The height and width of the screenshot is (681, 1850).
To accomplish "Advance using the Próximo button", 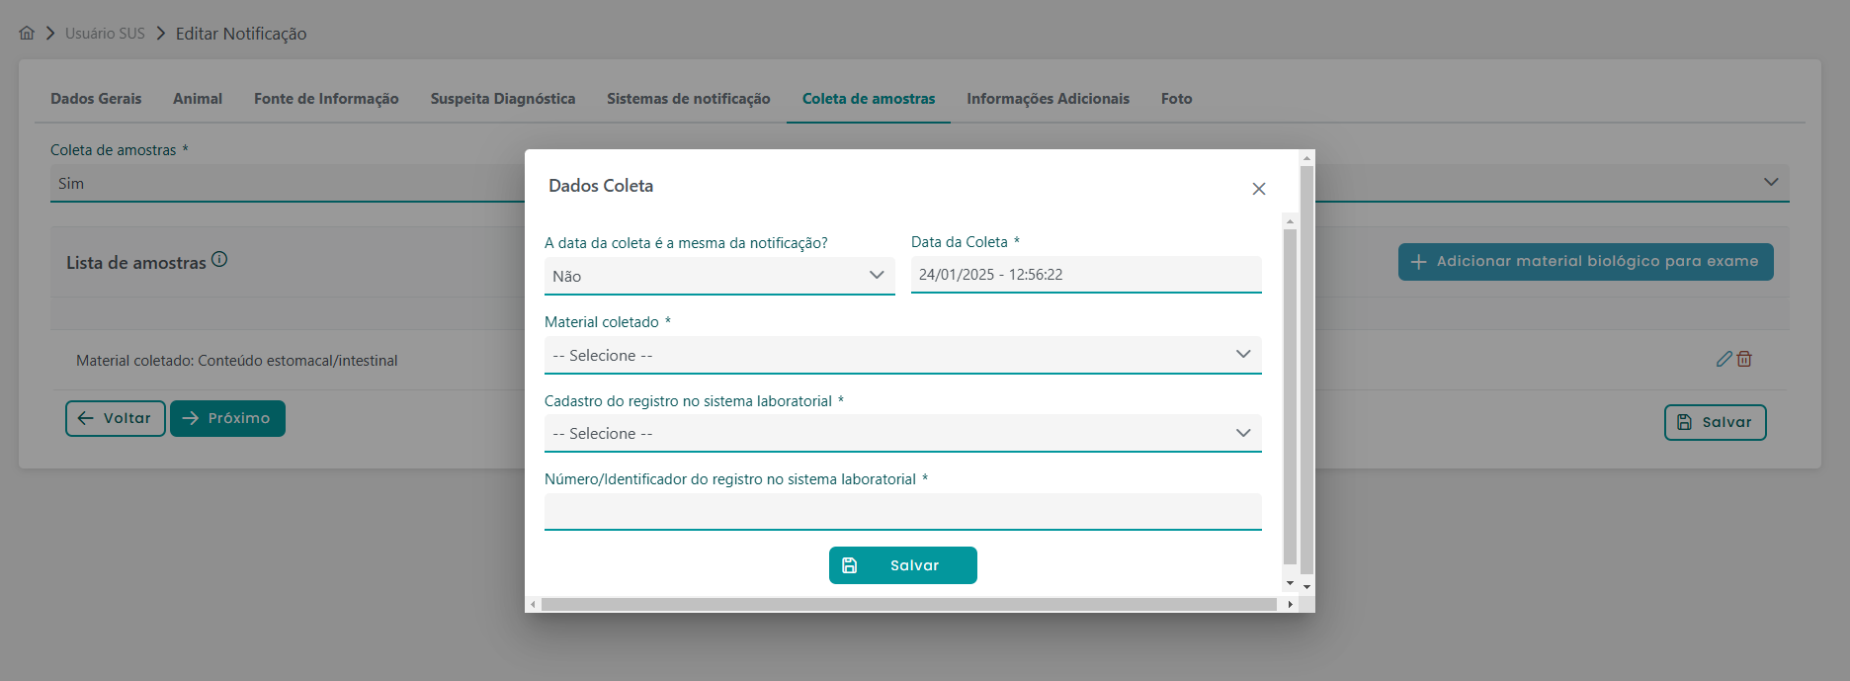I will pyautogui.click(x=227, y=418).
